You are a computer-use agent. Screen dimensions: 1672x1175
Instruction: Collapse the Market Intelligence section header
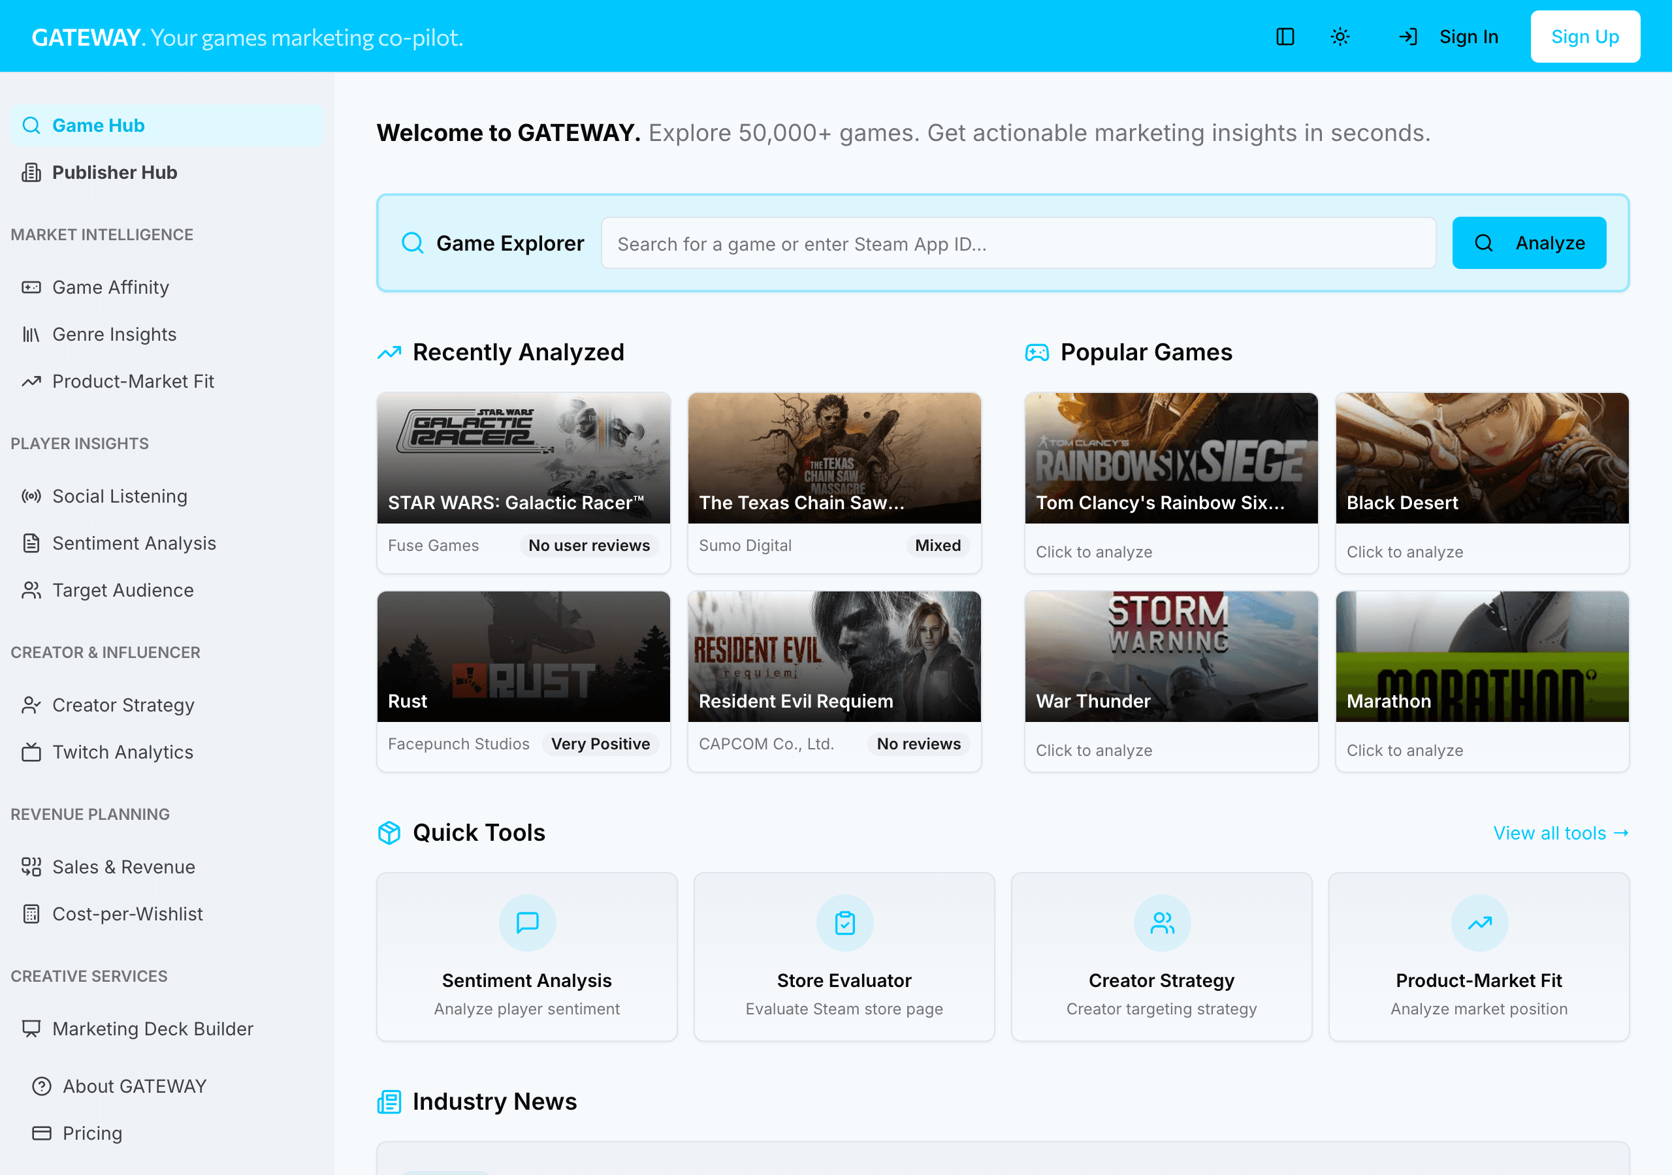pos(102,234)
